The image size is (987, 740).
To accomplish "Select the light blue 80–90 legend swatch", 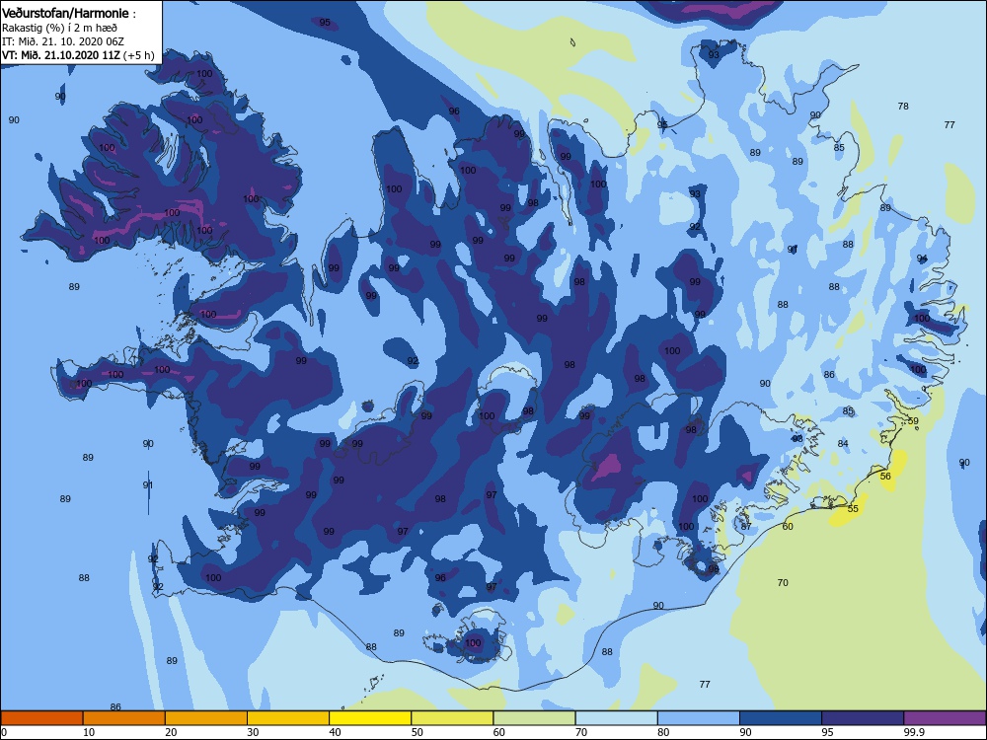I will [699, 718].
